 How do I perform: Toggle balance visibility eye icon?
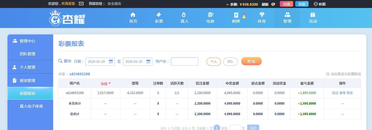273,4
